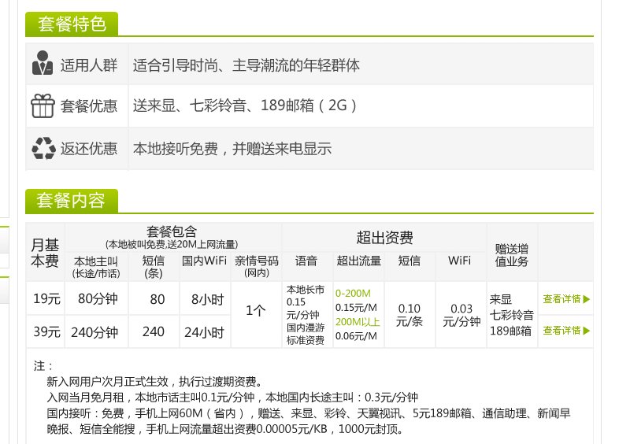
Task: Click the 本地长市 0.15元/分钟 voice rate cell
Action: click(306, 315)
